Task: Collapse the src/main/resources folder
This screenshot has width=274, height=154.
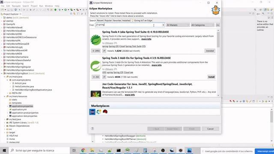Action: pos(5,96)
